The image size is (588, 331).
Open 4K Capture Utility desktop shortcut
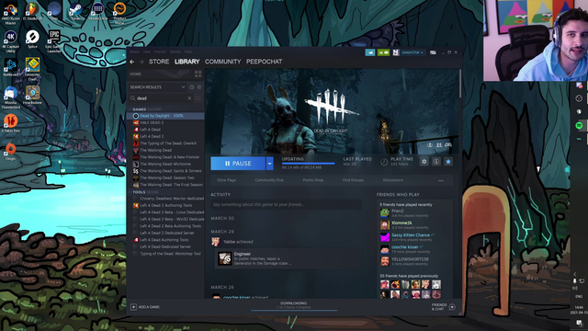[10, 41]
